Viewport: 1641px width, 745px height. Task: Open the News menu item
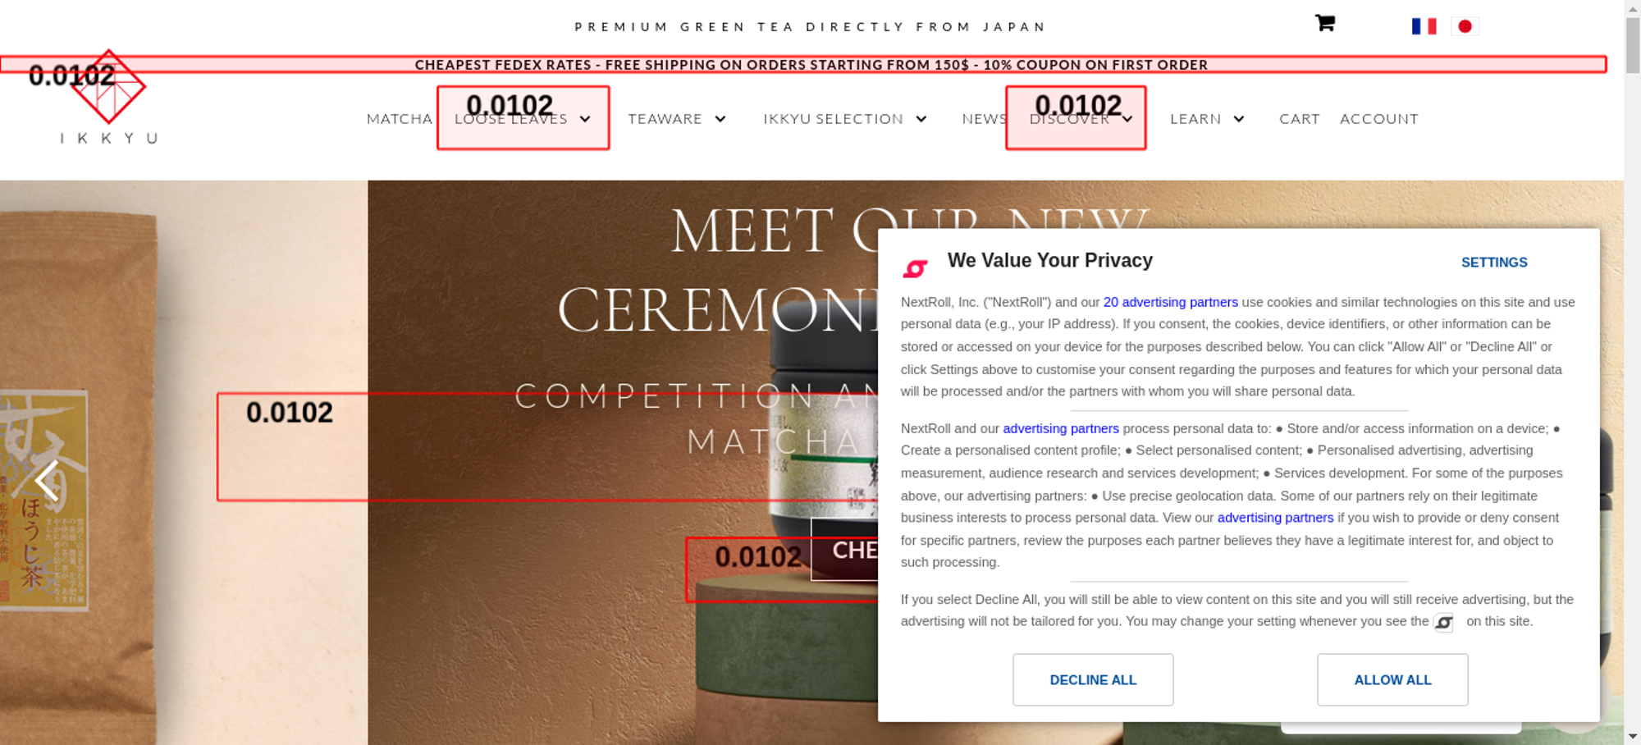pyautogui.click(x=984, y=119)
